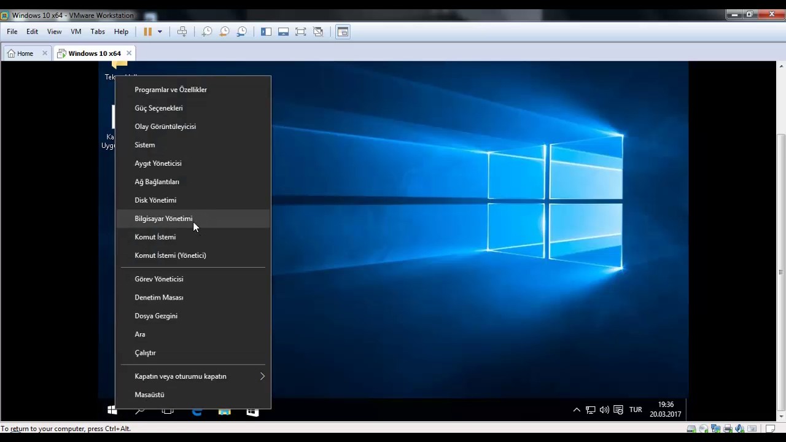Image resolution: width=786 pixels, height=442 pixels.
Task: Close the Home tab with its X
Action: pos(44,53)
